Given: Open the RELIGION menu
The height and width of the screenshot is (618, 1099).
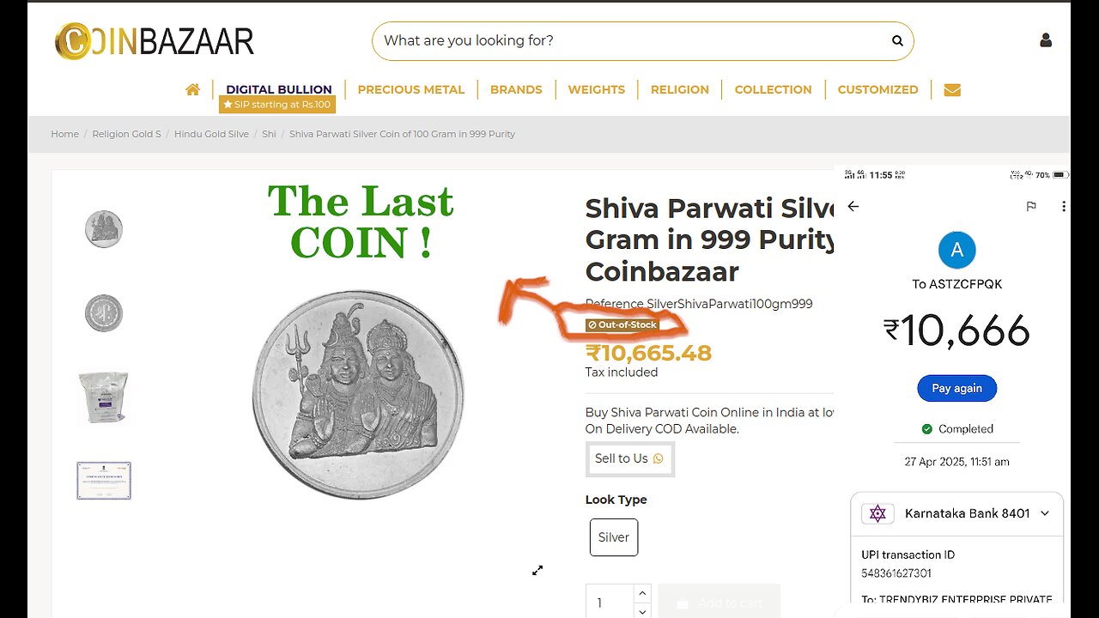Looking at the screenshot, I should (x=680, y=89).
